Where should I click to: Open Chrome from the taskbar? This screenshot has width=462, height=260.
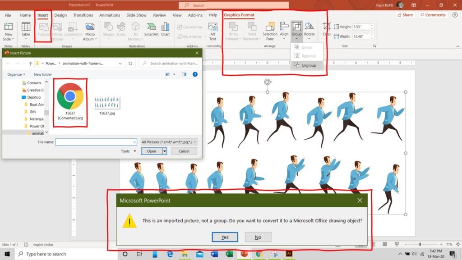[259, 254]
